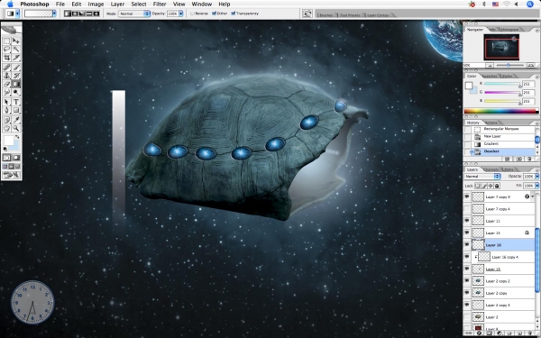
Task: Open the Layer menu
Action: (117, 5)
